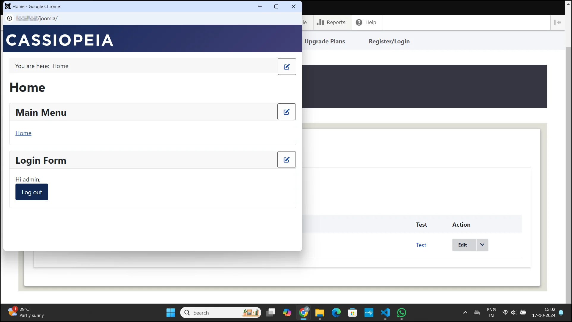The width and height of the screenshot is (572, 322).
Task: Click the WhatsApp icon in the taskbar
Action: 401,312
